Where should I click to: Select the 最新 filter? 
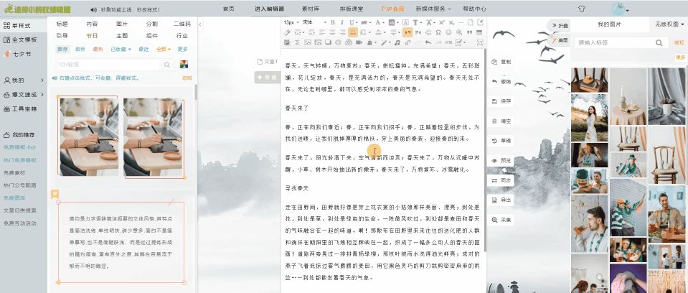point(80,50)
